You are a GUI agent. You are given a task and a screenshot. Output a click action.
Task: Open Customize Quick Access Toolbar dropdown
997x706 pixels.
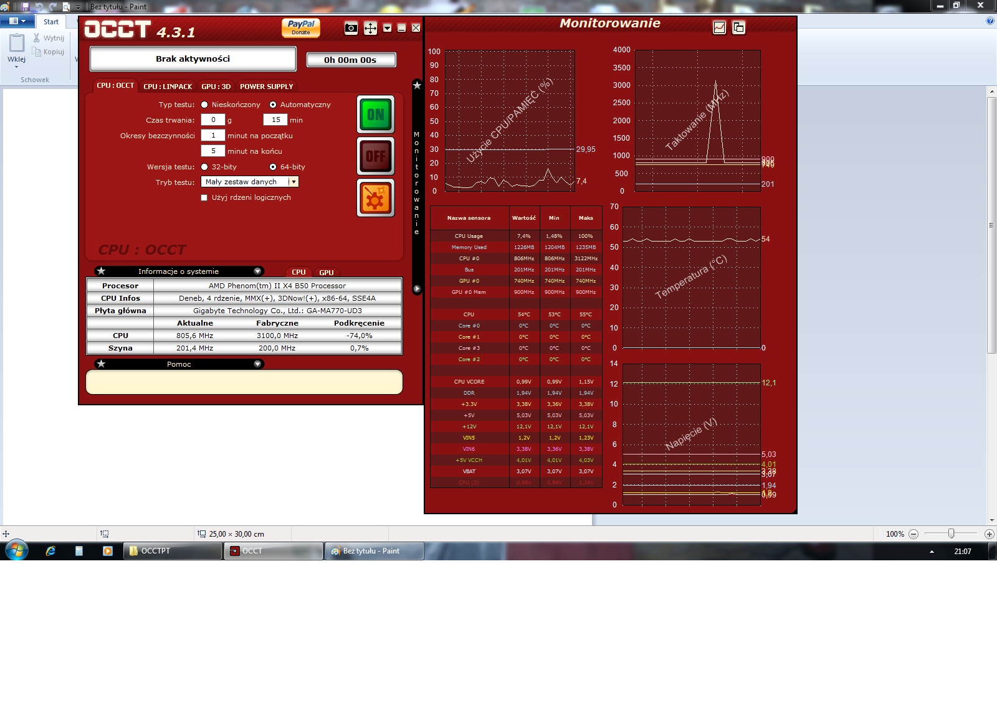click(x=79, y=7)
